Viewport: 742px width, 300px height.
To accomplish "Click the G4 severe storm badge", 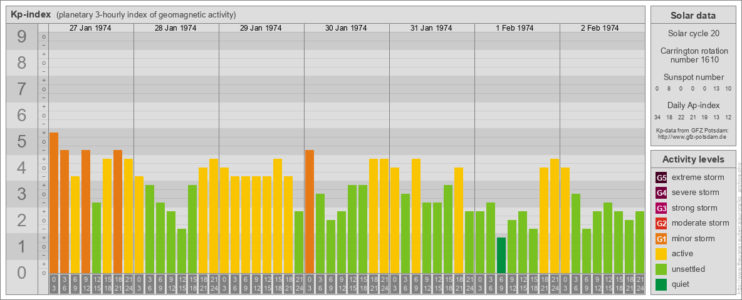I will point(661,192).
